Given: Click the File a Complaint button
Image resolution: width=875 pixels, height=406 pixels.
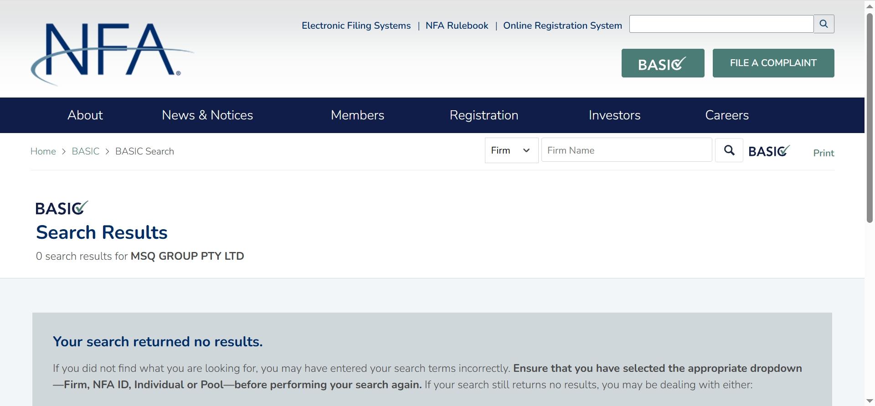Looking at the screenshot, I should [x=773, y=63].
